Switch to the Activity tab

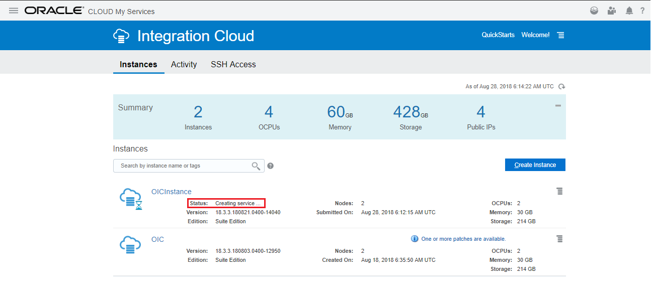tap(184, 64)
